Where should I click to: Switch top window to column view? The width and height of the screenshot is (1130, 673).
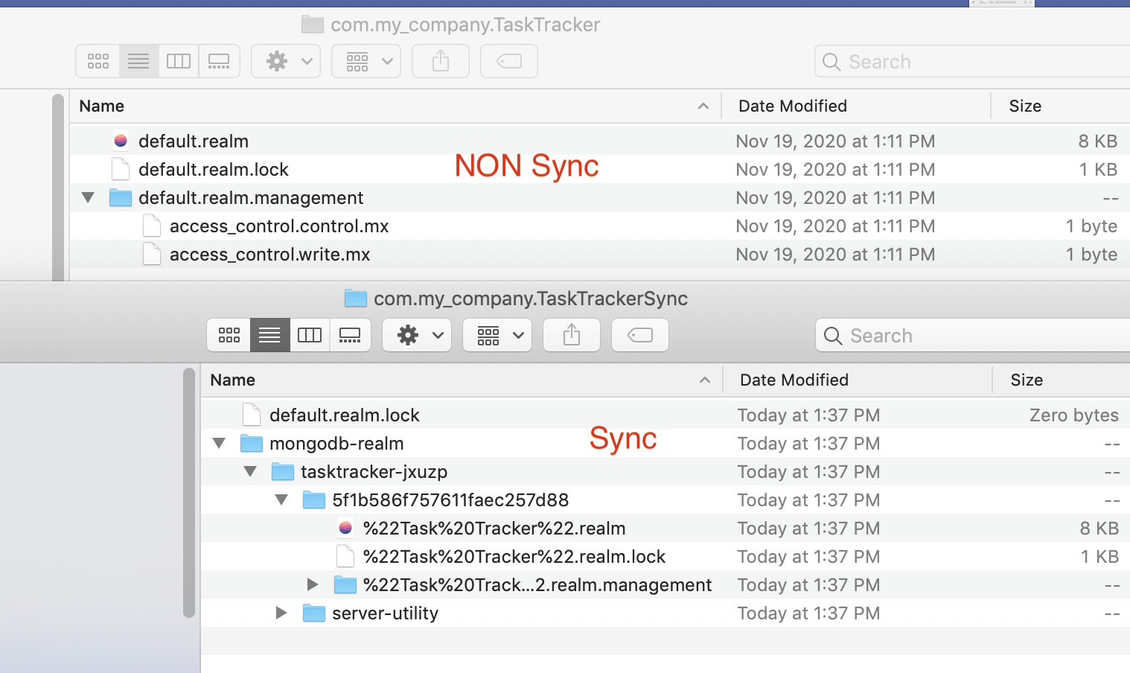(x=179, y=61)
